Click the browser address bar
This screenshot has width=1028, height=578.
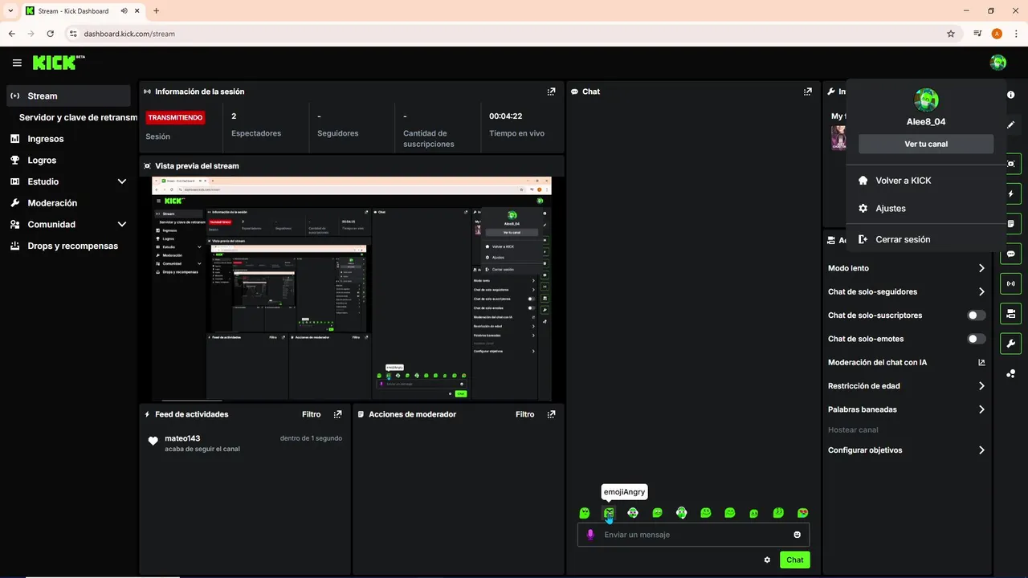pos(506,34)
